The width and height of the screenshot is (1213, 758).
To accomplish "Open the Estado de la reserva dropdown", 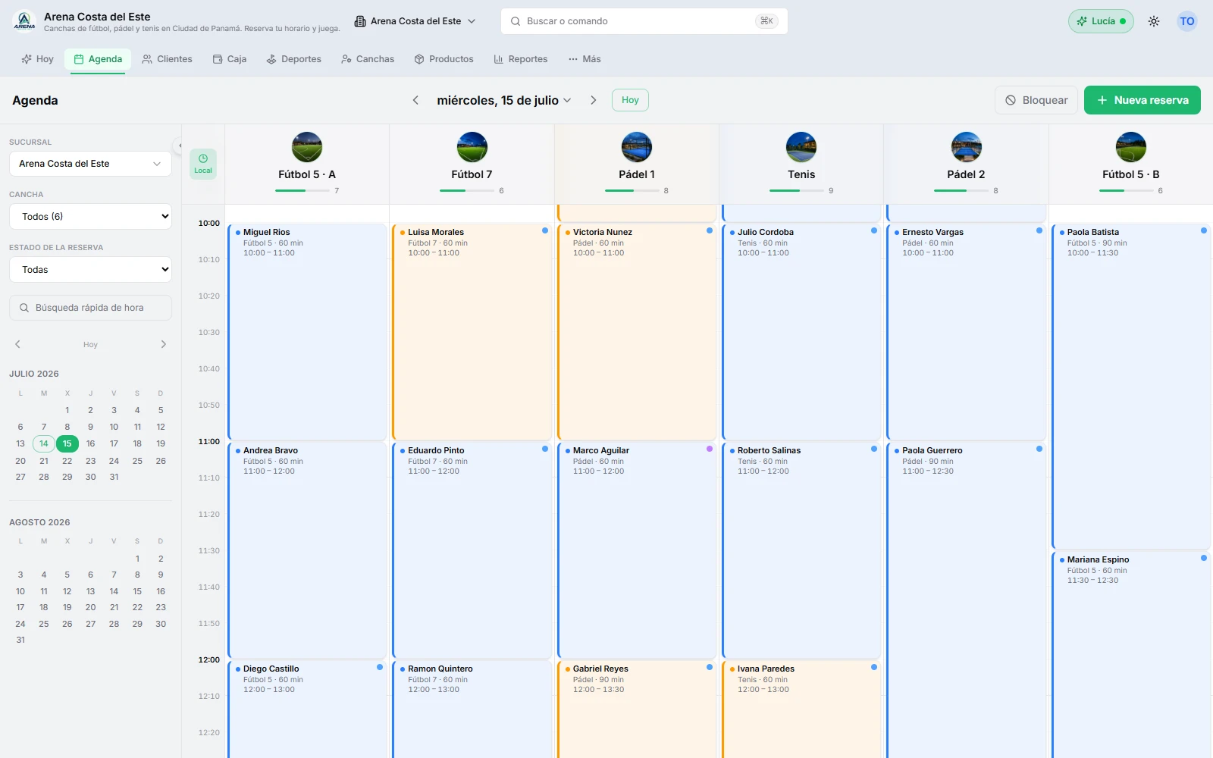I will pos(90,270).
